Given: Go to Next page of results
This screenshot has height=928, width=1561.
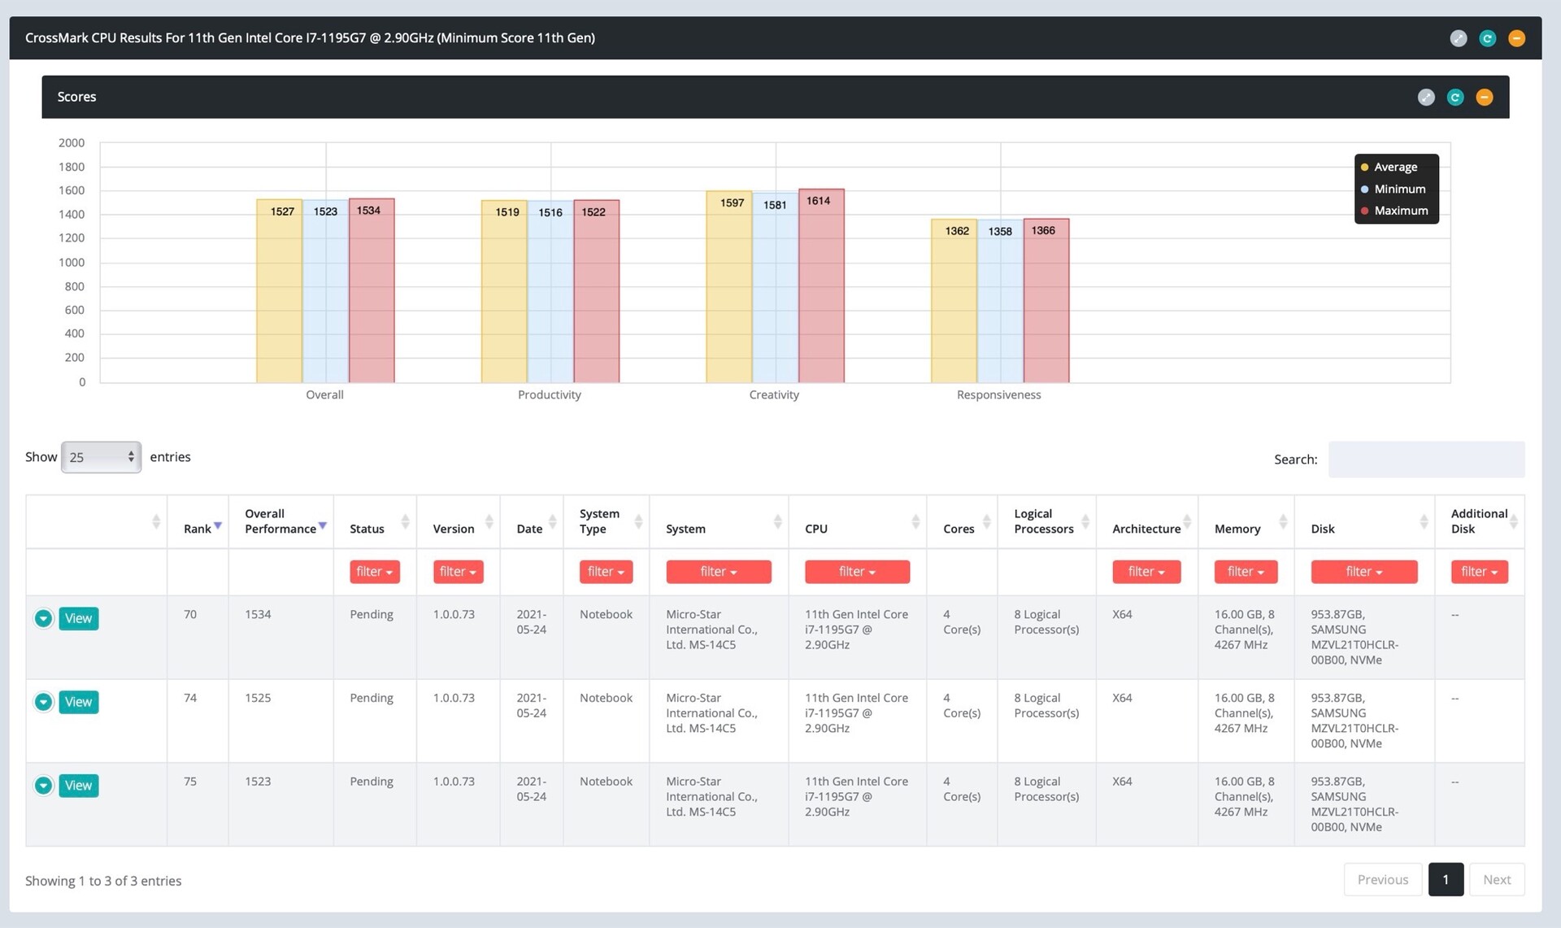Looking at the screenshot, I should click(1496, 879).
